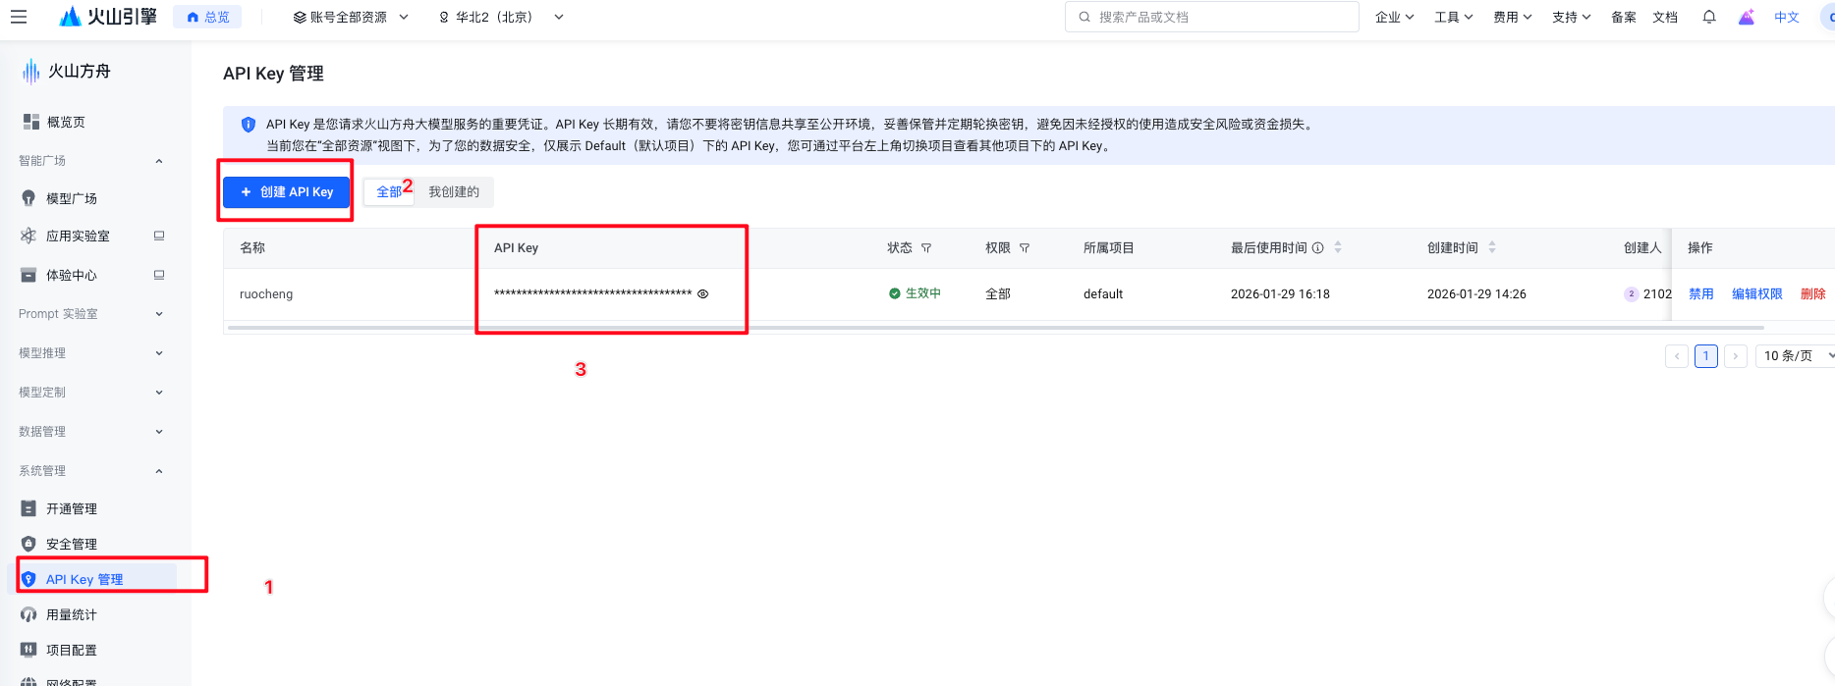
Task: Click the 权限 column filter icon
Action: tap(1025, 248)
